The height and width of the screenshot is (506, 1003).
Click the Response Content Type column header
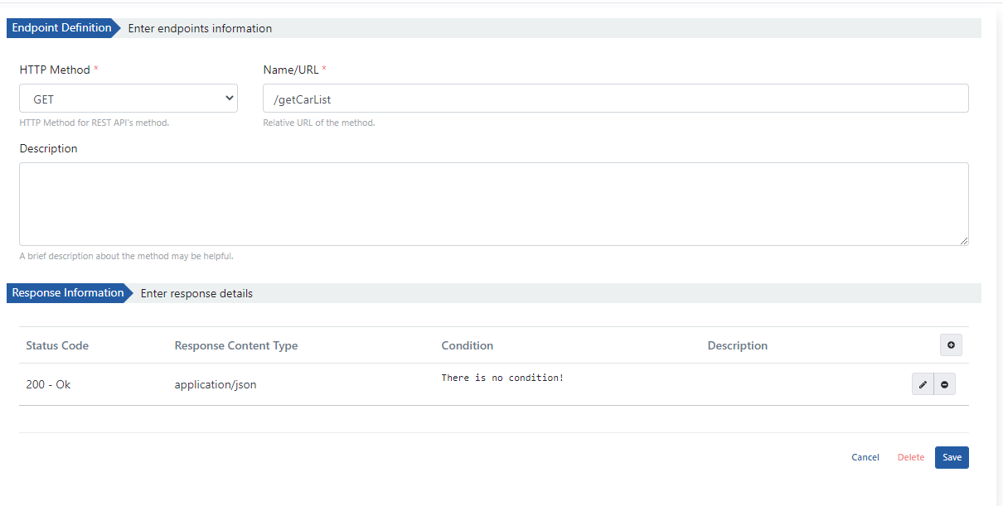click(235, 345)
